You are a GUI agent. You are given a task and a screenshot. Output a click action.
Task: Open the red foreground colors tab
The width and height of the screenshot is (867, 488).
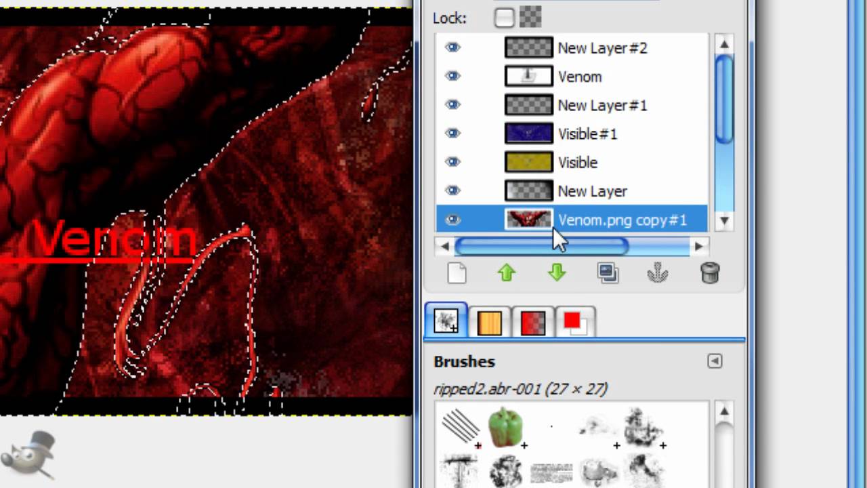click(x=575, y=323)
